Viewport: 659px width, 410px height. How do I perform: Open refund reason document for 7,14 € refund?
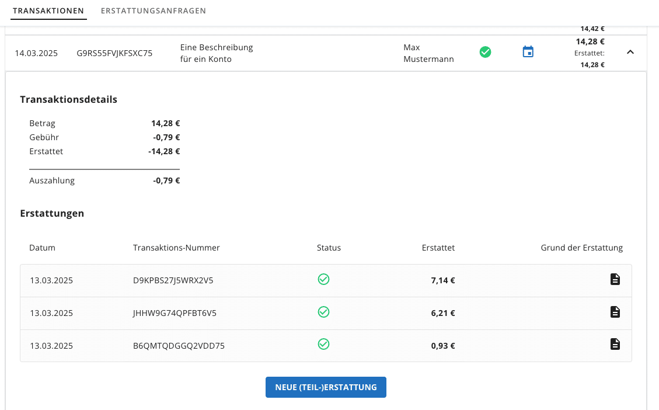pos(615,280)
